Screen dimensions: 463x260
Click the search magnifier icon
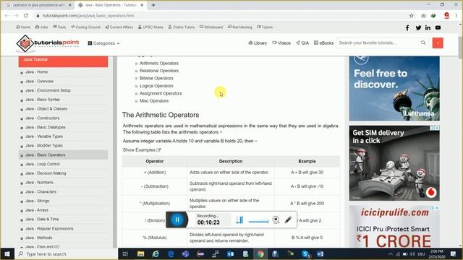tap(423, 43)
